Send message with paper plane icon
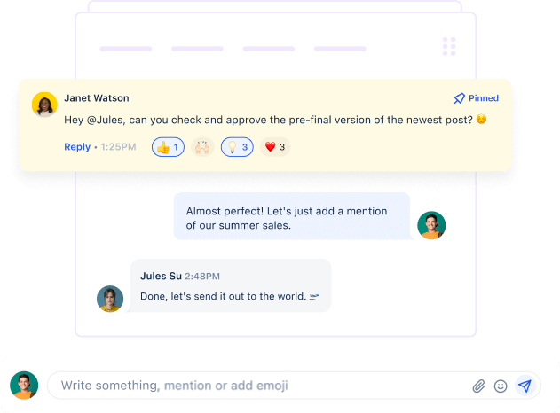Screen dimensions: 560x413 pos(525,386)
